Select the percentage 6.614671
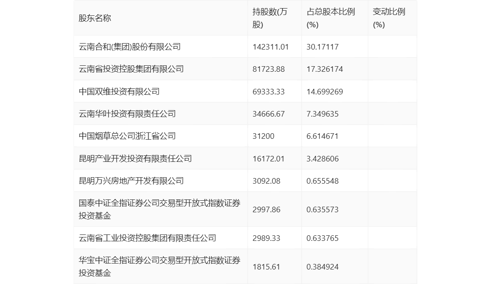The image size is (491, 284). coord(322,136)
